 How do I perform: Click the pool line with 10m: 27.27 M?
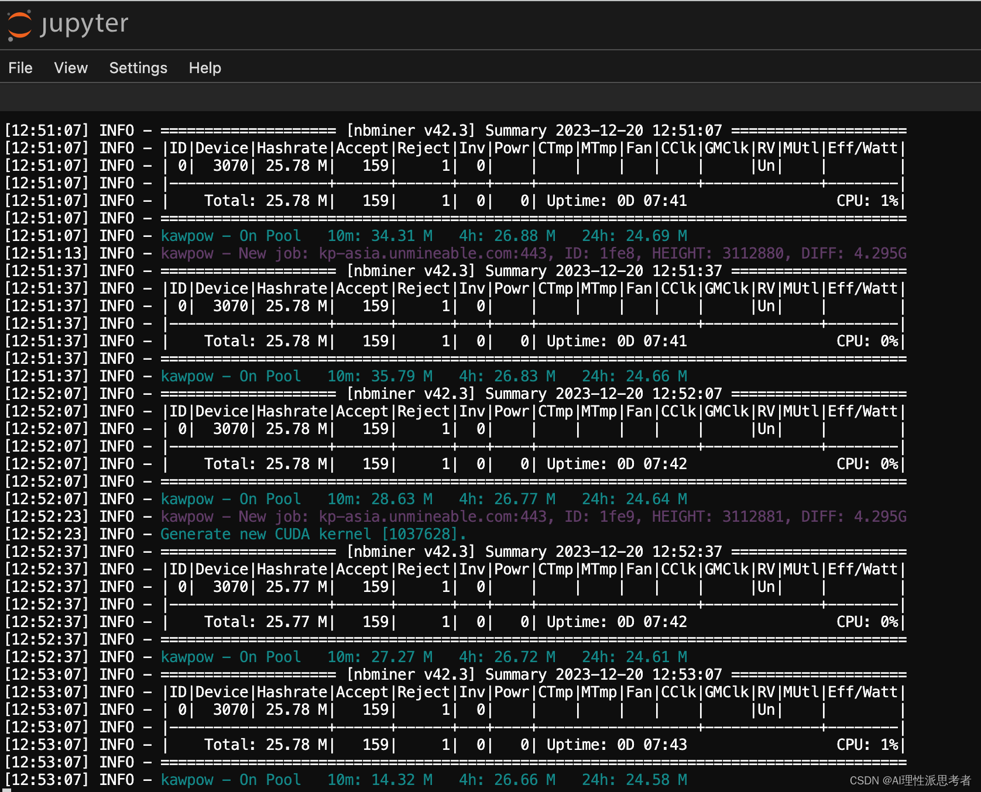click(346, 657)
